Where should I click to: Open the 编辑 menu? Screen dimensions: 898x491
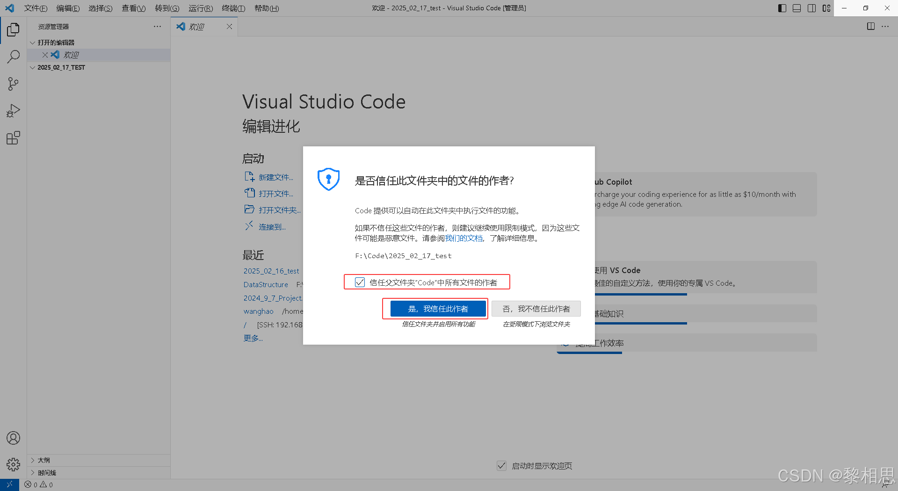(x=68, y=8)
